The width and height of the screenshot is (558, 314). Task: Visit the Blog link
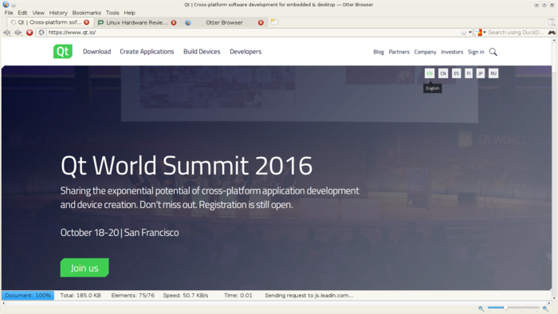pos(379,52)
